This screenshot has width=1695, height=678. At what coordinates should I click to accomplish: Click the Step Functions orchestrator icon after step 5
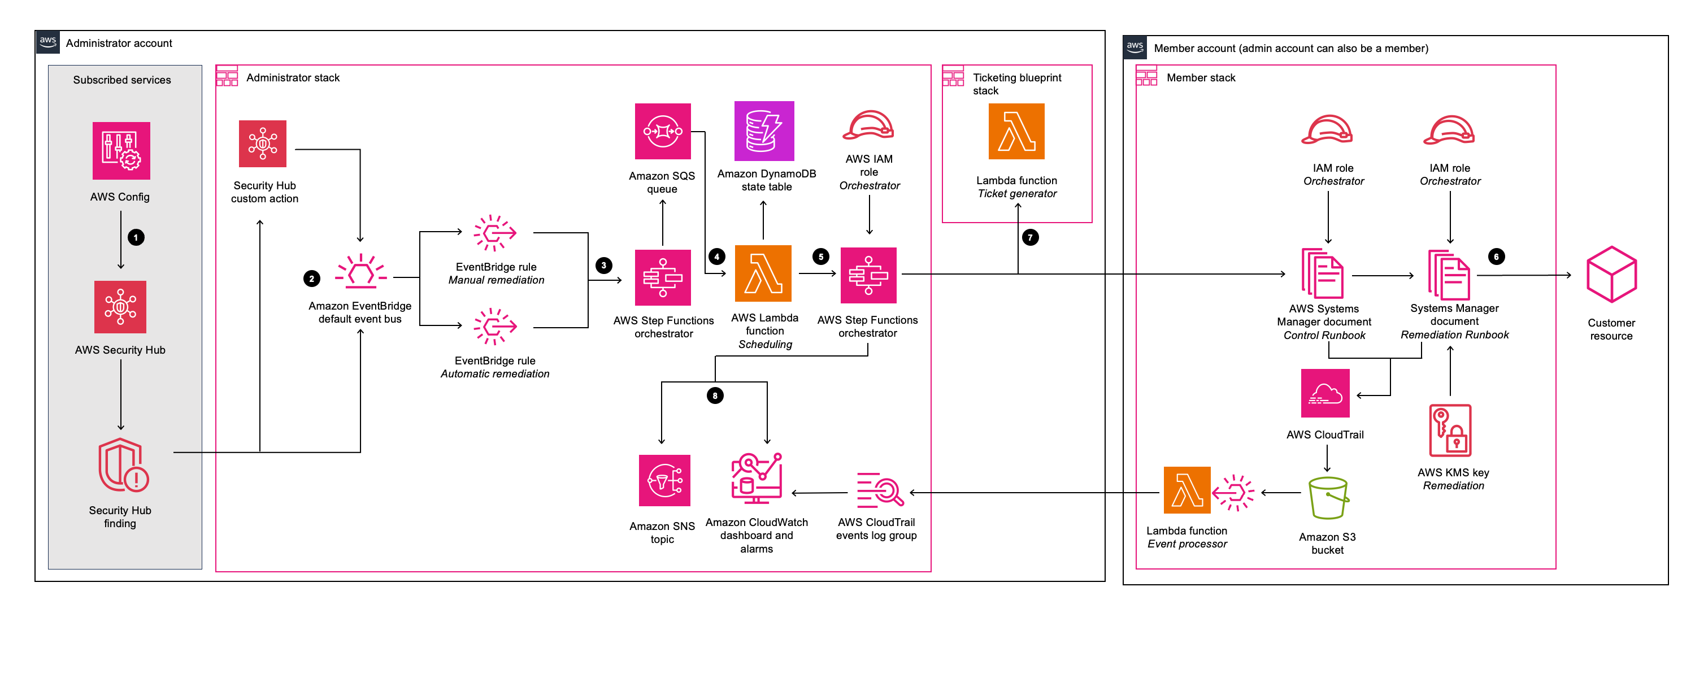[868, 275]
